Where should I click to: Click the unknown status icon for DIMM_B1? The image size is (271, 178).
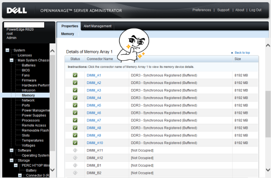(75, 165)
